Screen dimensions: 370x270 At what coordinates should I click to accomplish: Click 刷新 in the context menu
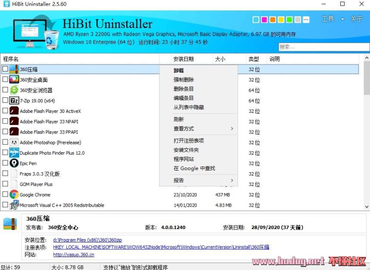click(179, 119)
